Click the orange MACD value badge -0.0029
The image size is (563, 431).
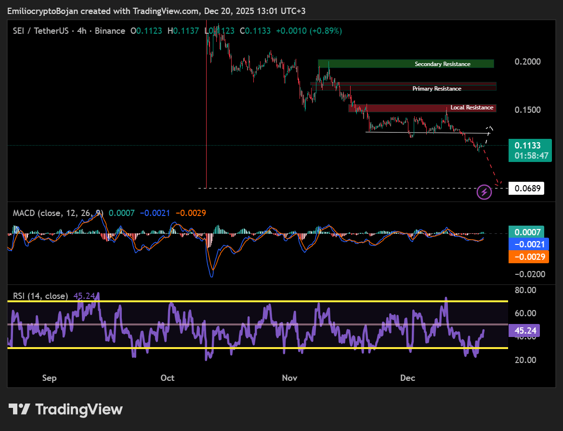(x=528, y=257)
